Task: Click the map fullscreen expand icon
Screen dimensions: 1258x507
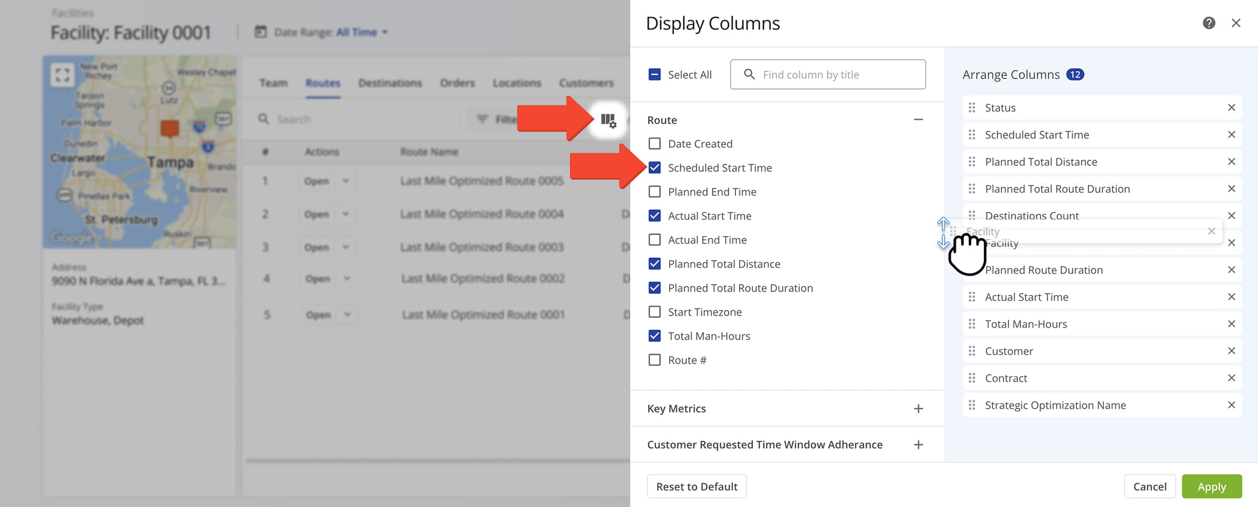Action: [x=62, y=75]
